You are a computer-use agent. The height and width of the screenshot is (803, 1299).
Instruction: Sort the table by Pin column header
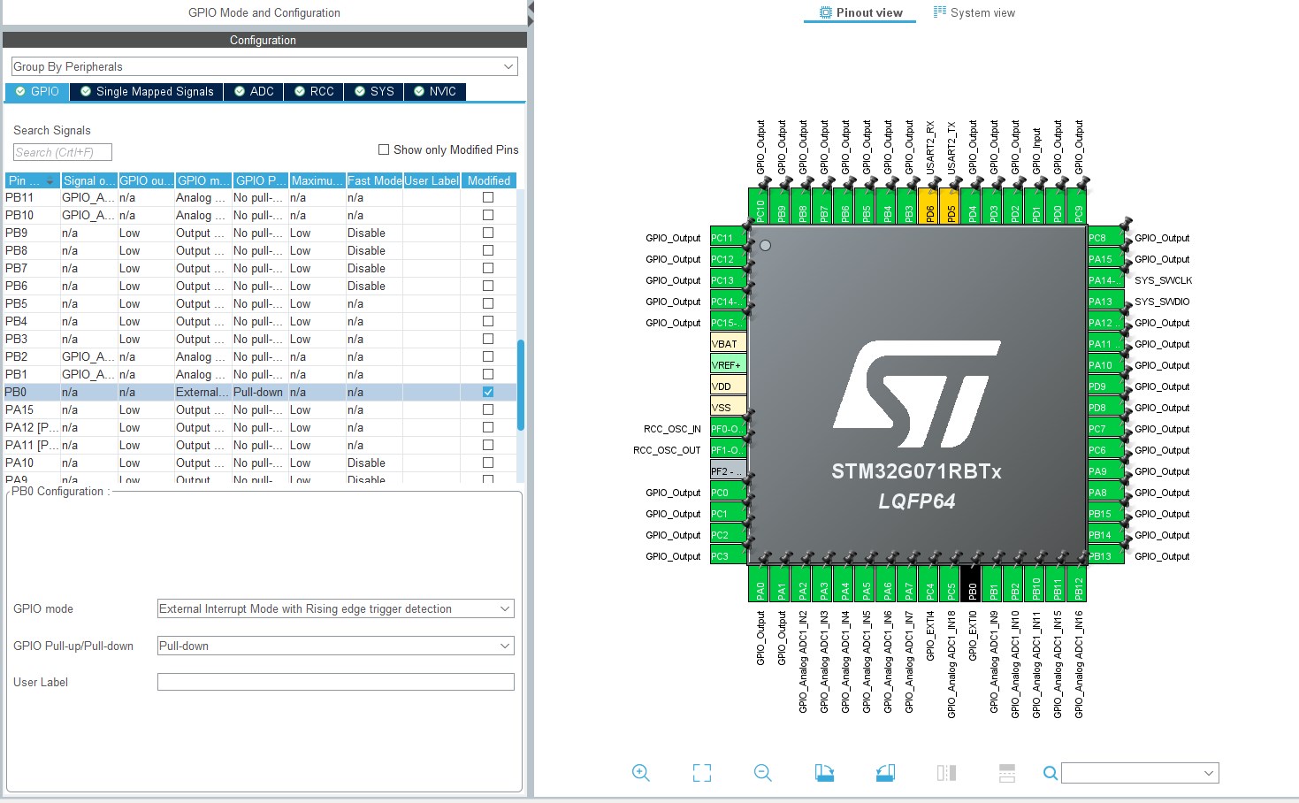pos(32,180)
